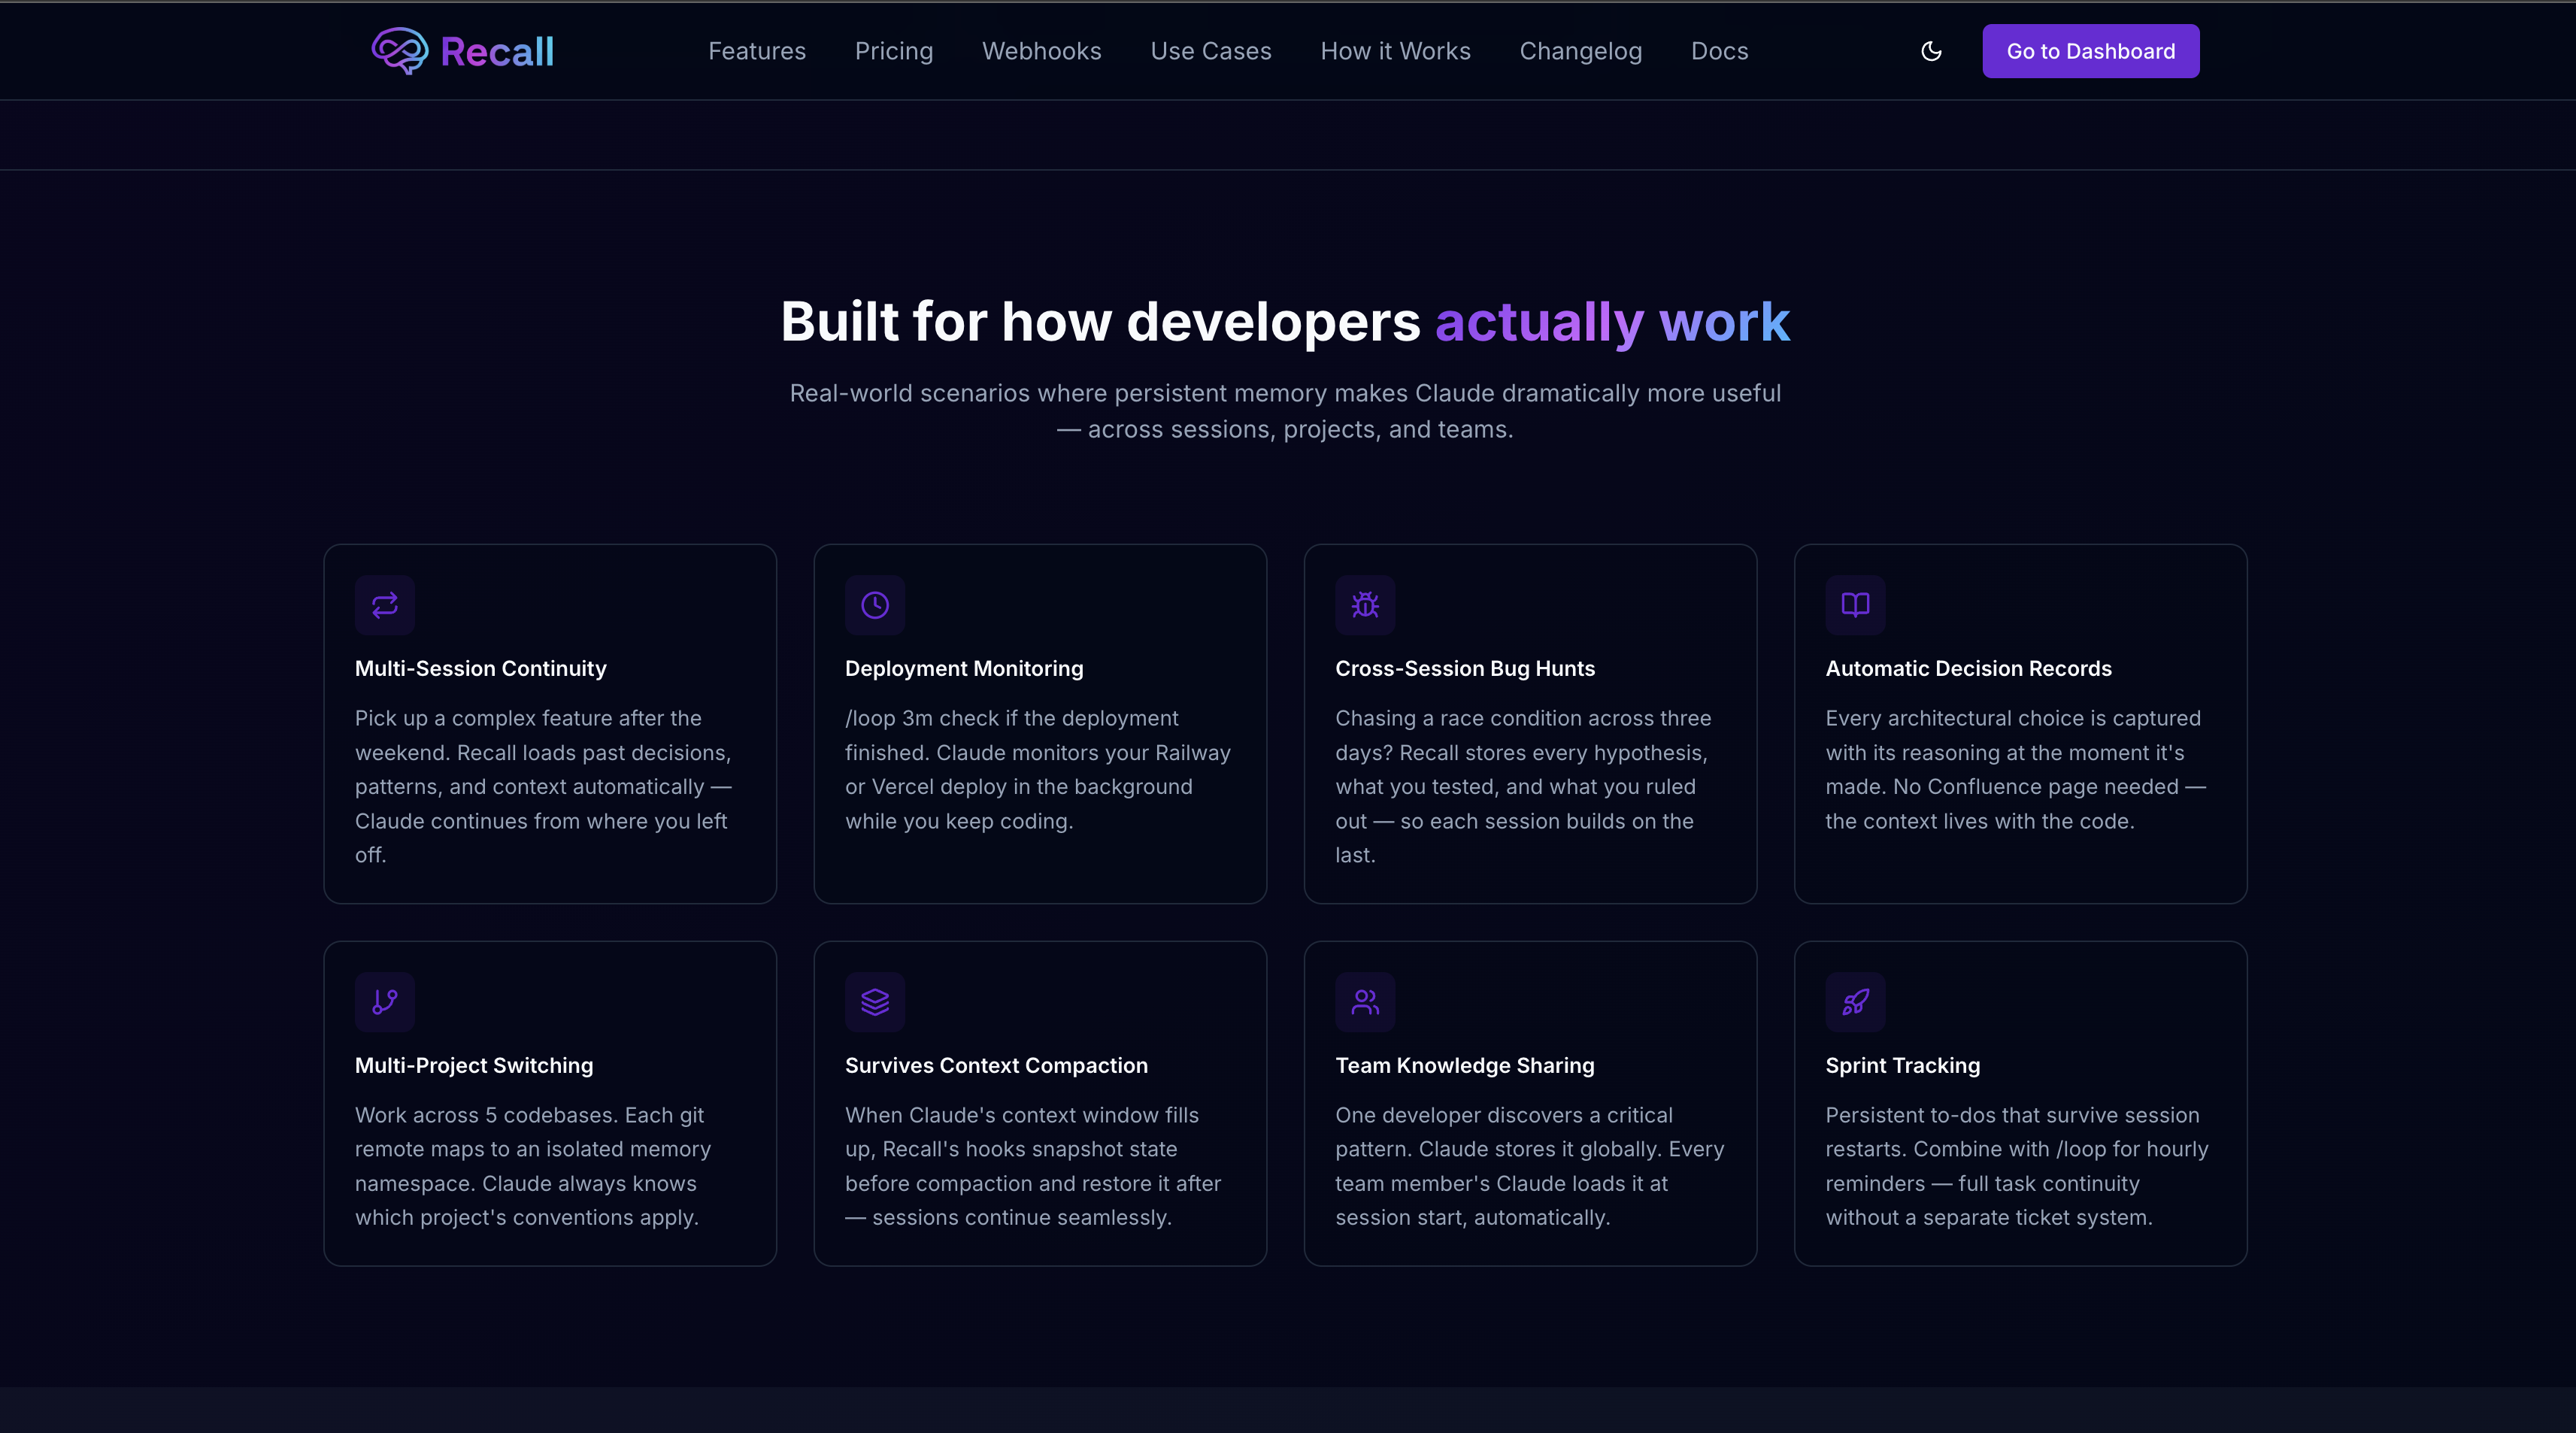Click the Sprint Tracking rocket icon
The height and width of the screenshot is (1433, 2576).
[x=1854, y=1002]
